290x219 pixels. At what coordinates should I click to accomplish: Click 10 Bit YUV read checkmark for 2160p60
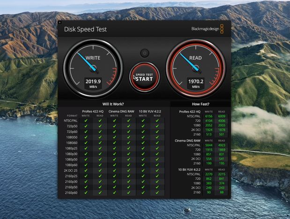coord(157,192)
